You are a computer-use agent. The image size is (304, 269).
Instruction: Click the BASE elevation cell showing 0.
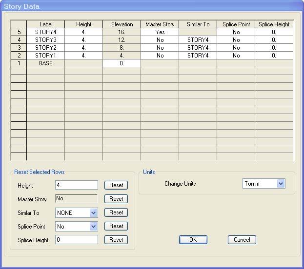pyautogui.click(x=122, y=63)
